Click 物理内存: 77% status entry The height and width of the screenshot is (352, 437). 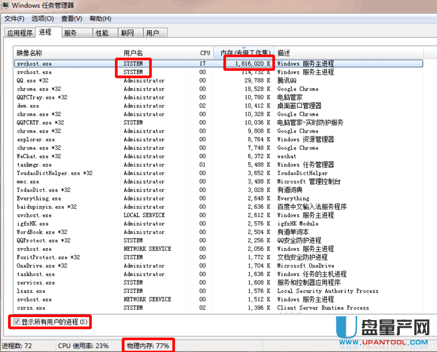pos(148,346)
